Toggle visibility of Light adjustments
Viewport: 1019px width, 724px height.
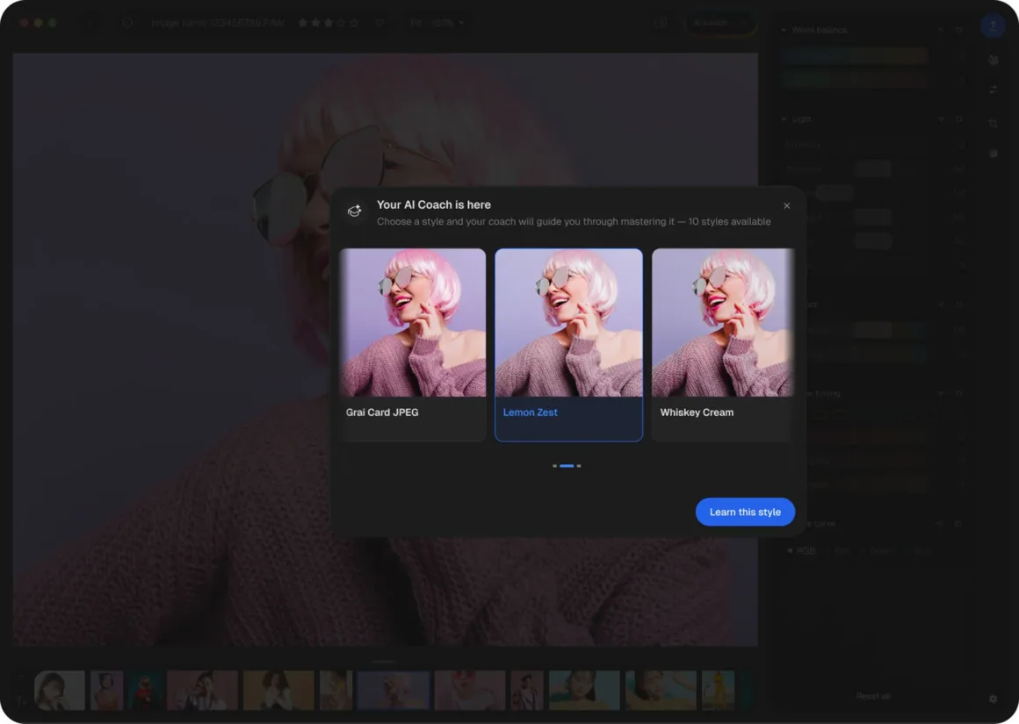click(940, 119)
